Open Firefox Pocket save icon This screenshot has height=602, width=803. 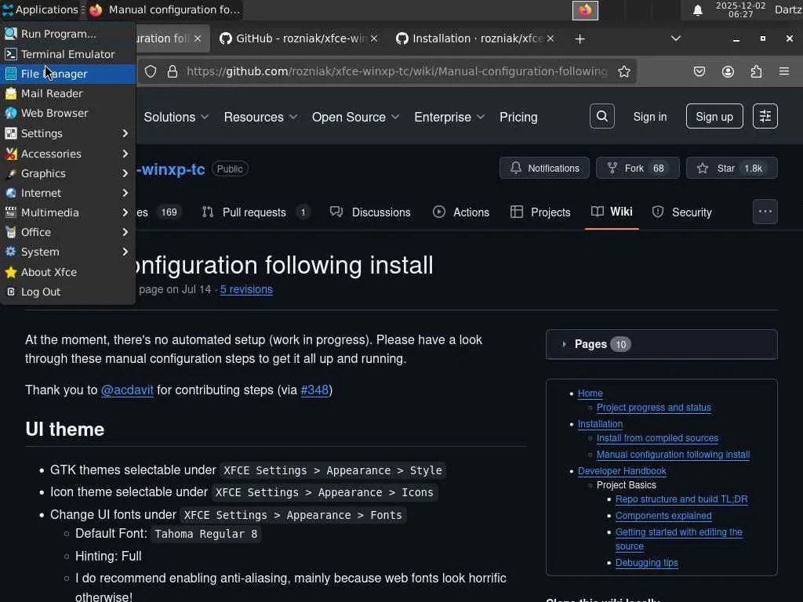(699, 71)
